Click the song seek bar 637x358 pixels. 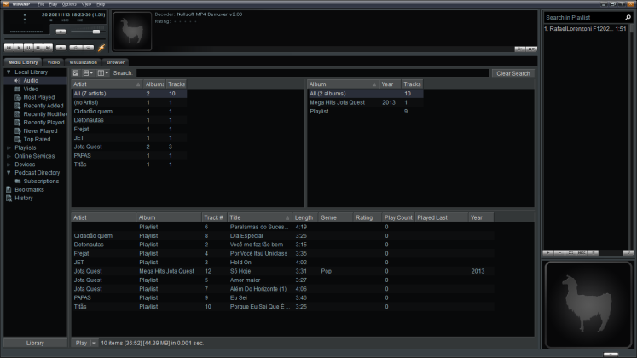(54, 38)
